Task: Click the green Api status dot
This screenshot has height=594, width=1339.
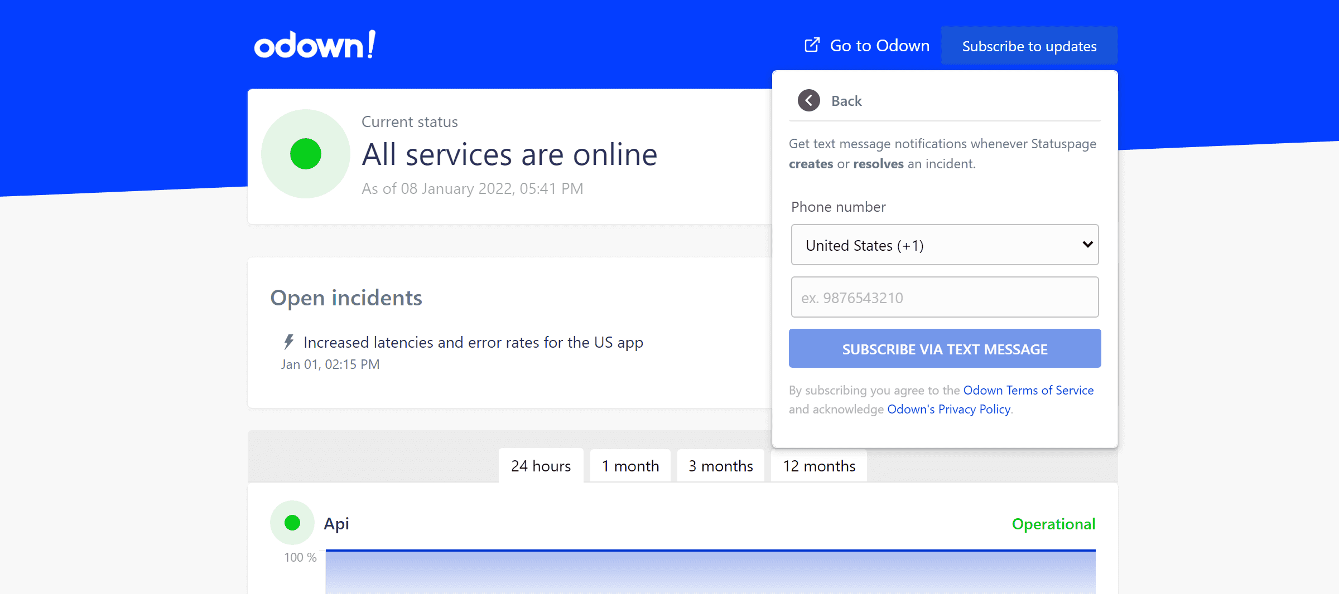Action: point(292,523)
